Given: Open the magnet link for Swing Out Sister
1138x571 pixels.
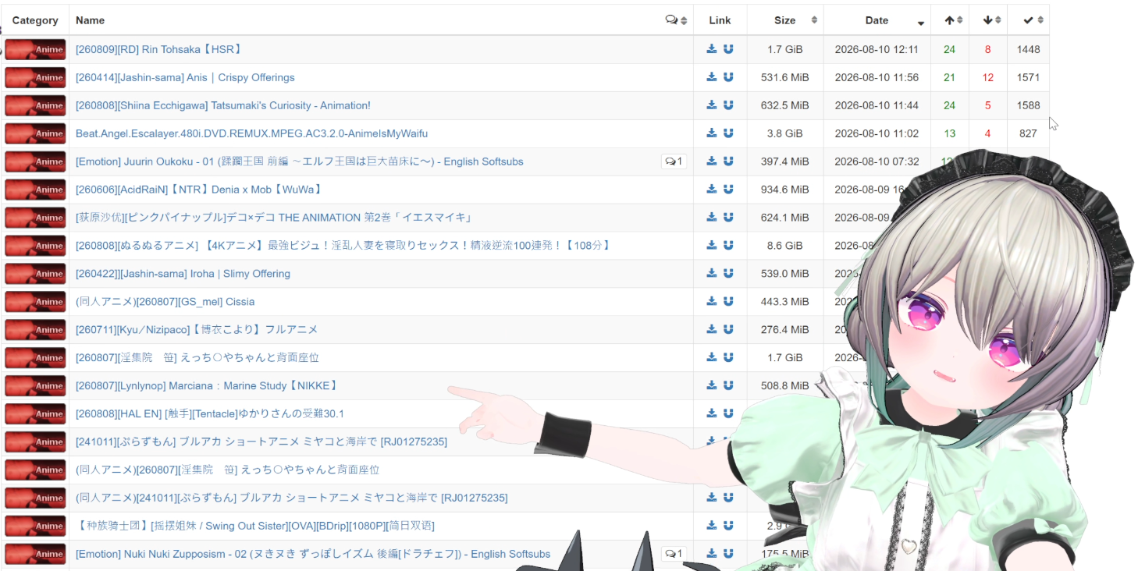Looking at the screenshot, I should (x=728, y=526).
